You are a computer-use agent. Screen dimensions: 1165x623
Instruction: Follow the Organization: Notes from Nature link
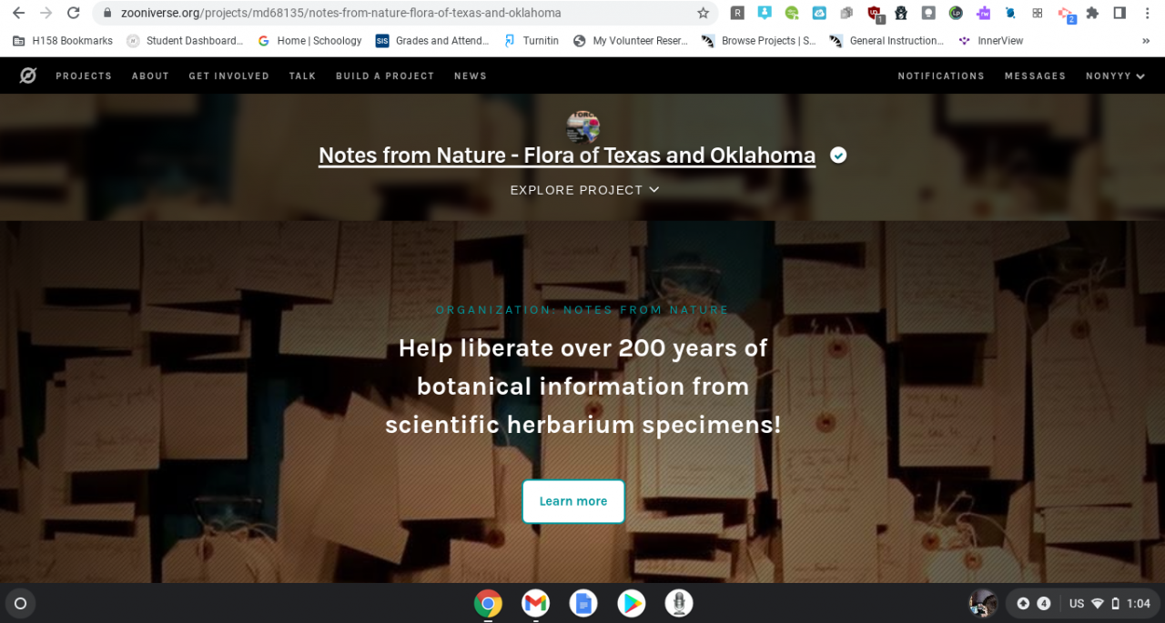(x=582, y=310)
